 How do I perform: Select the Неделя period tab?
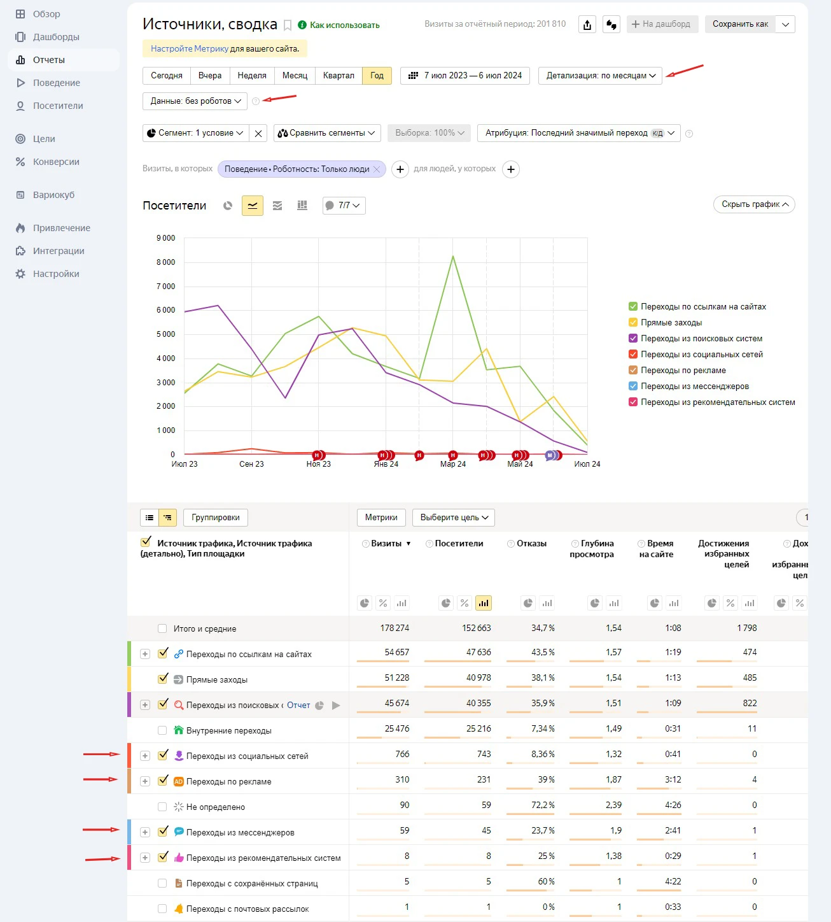click(252, 75)
